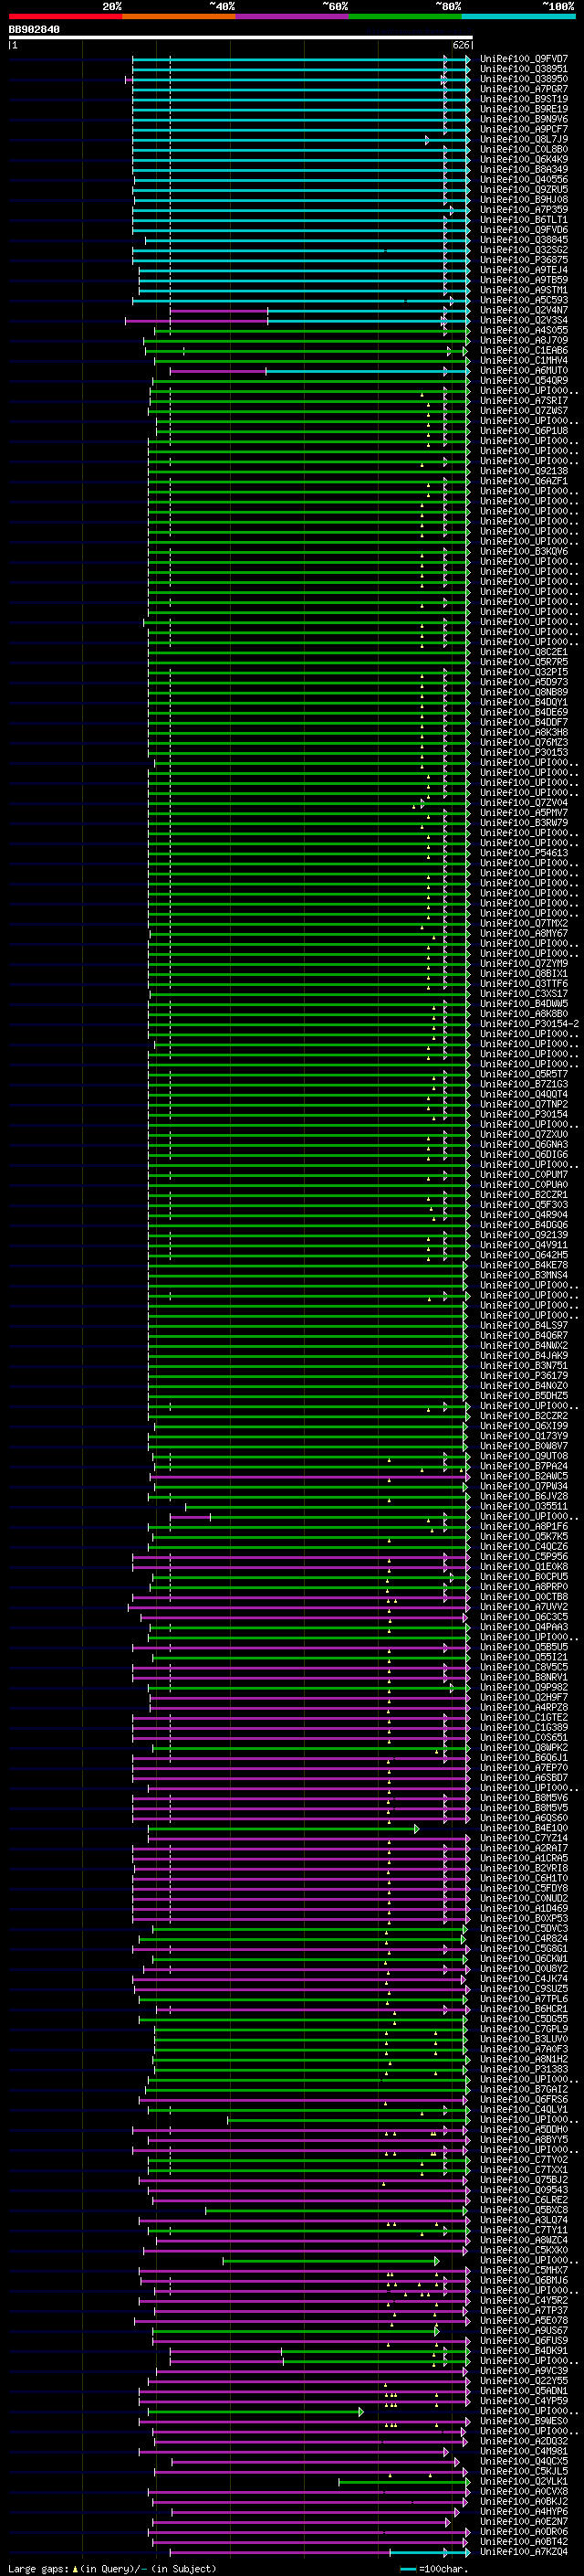Click the UniRef100_C1EAB6 entry
Viewport: 584px width, 2576px height.
click(x=524, y=351)
